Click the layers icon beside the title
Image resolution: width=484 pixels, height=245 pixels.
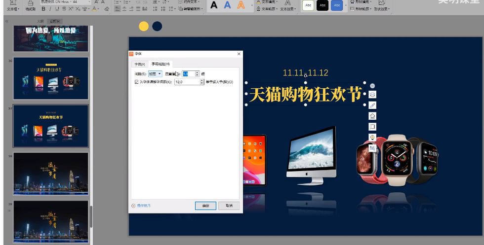pyautogui.click(x=372, y=95)
